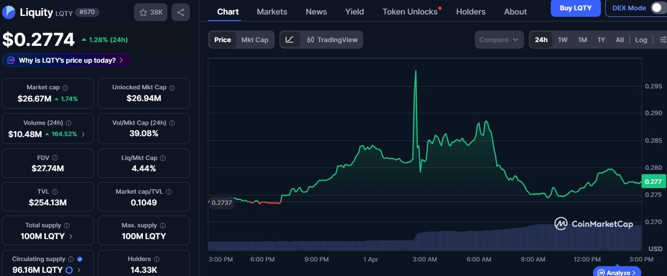Open the chart customization sliders icon
Screen dimensions: 667x276
point(662,40)
